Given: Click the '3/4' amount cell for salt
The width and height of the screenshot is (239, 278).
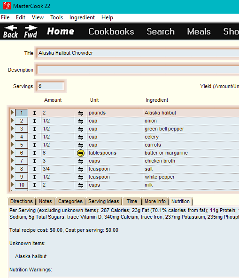Looking at the screenshot, I should 57,169.
